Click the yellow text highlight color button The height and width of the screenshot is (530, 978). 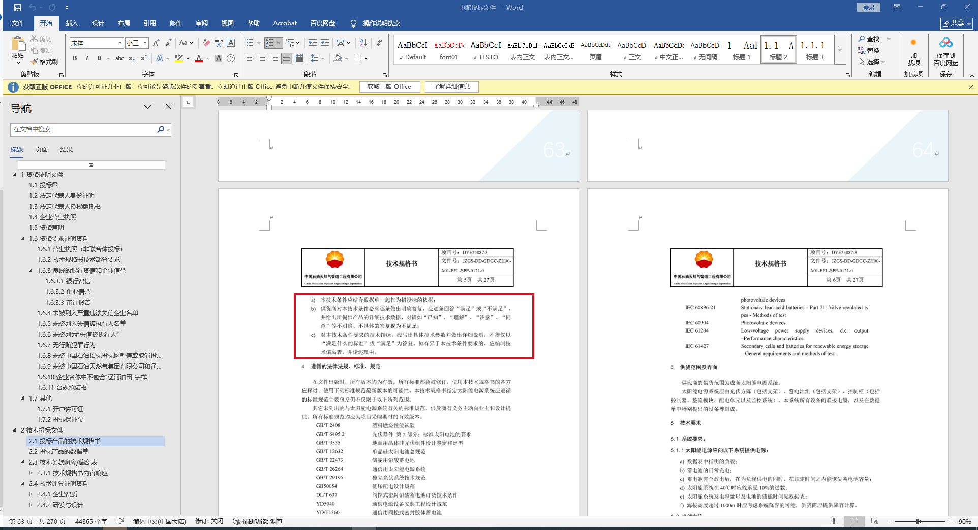[179, 59]
